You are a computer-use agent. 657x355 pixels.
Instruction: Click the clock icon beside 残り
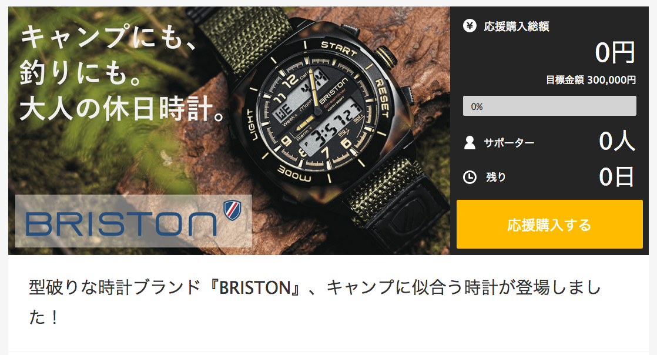click(x=470, y=177)
